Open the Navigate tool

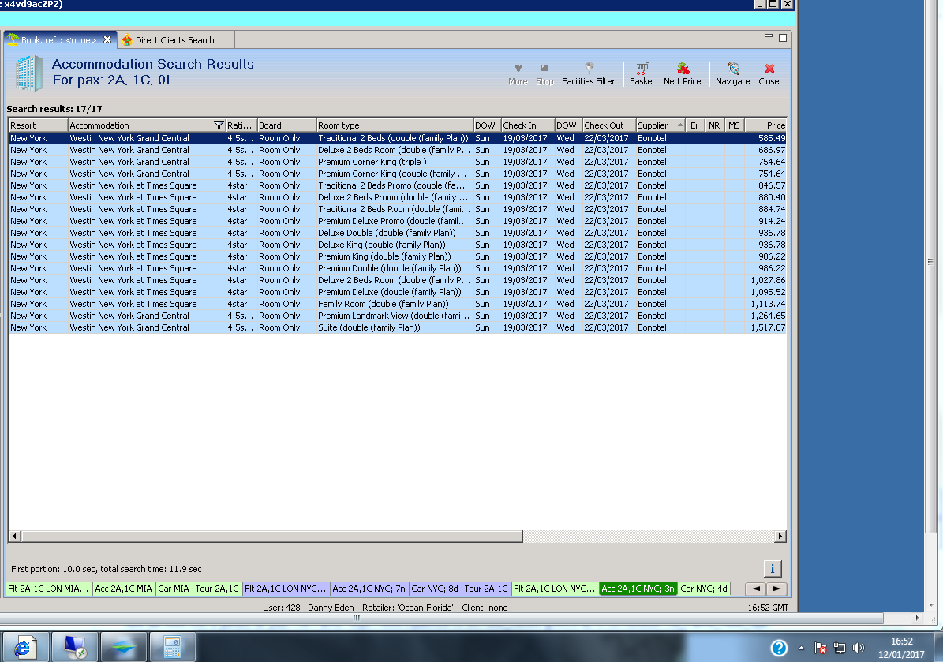[x=732, y=74]
